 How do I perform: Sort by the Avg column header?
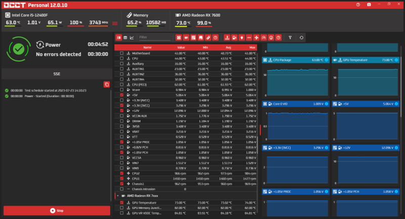(228, 48)
